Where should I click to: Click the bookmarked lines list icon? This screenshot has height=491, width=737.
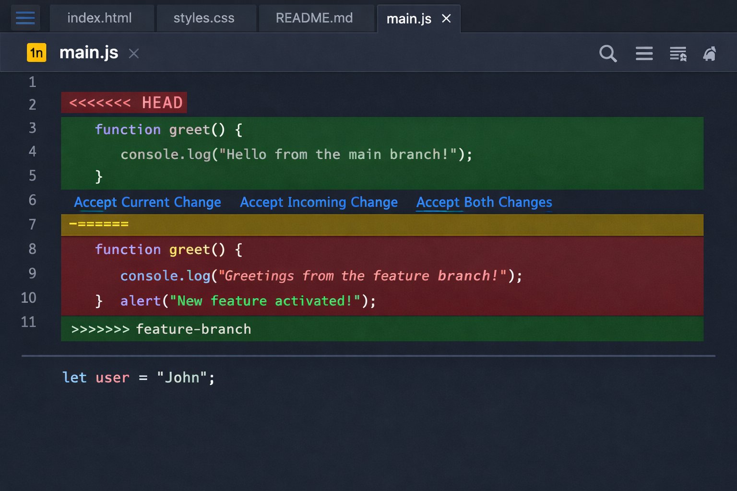coord(678,54)
